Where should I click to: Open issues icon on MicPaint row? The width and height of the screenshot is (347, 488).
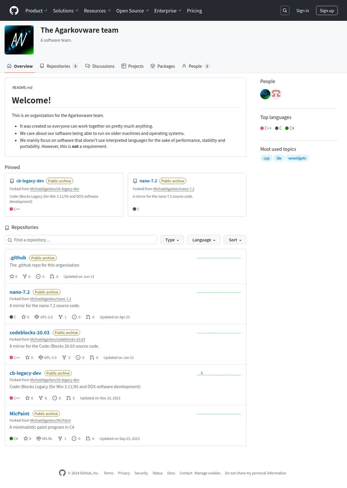(x=74, y=439)
